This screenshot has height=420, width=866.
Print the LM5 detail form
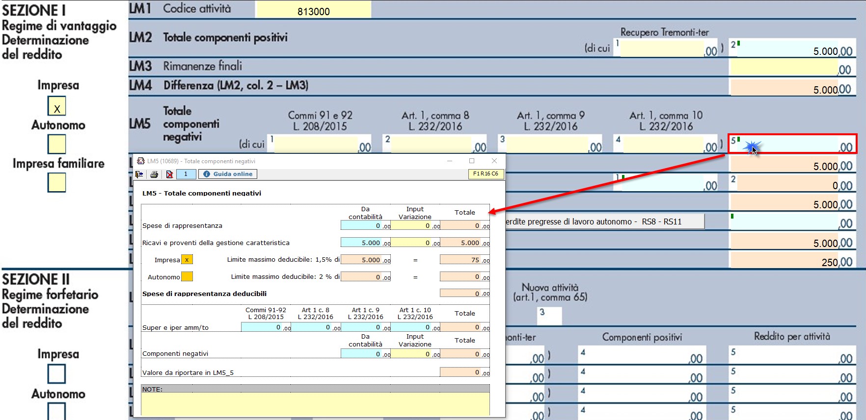[x=154, y=174]
